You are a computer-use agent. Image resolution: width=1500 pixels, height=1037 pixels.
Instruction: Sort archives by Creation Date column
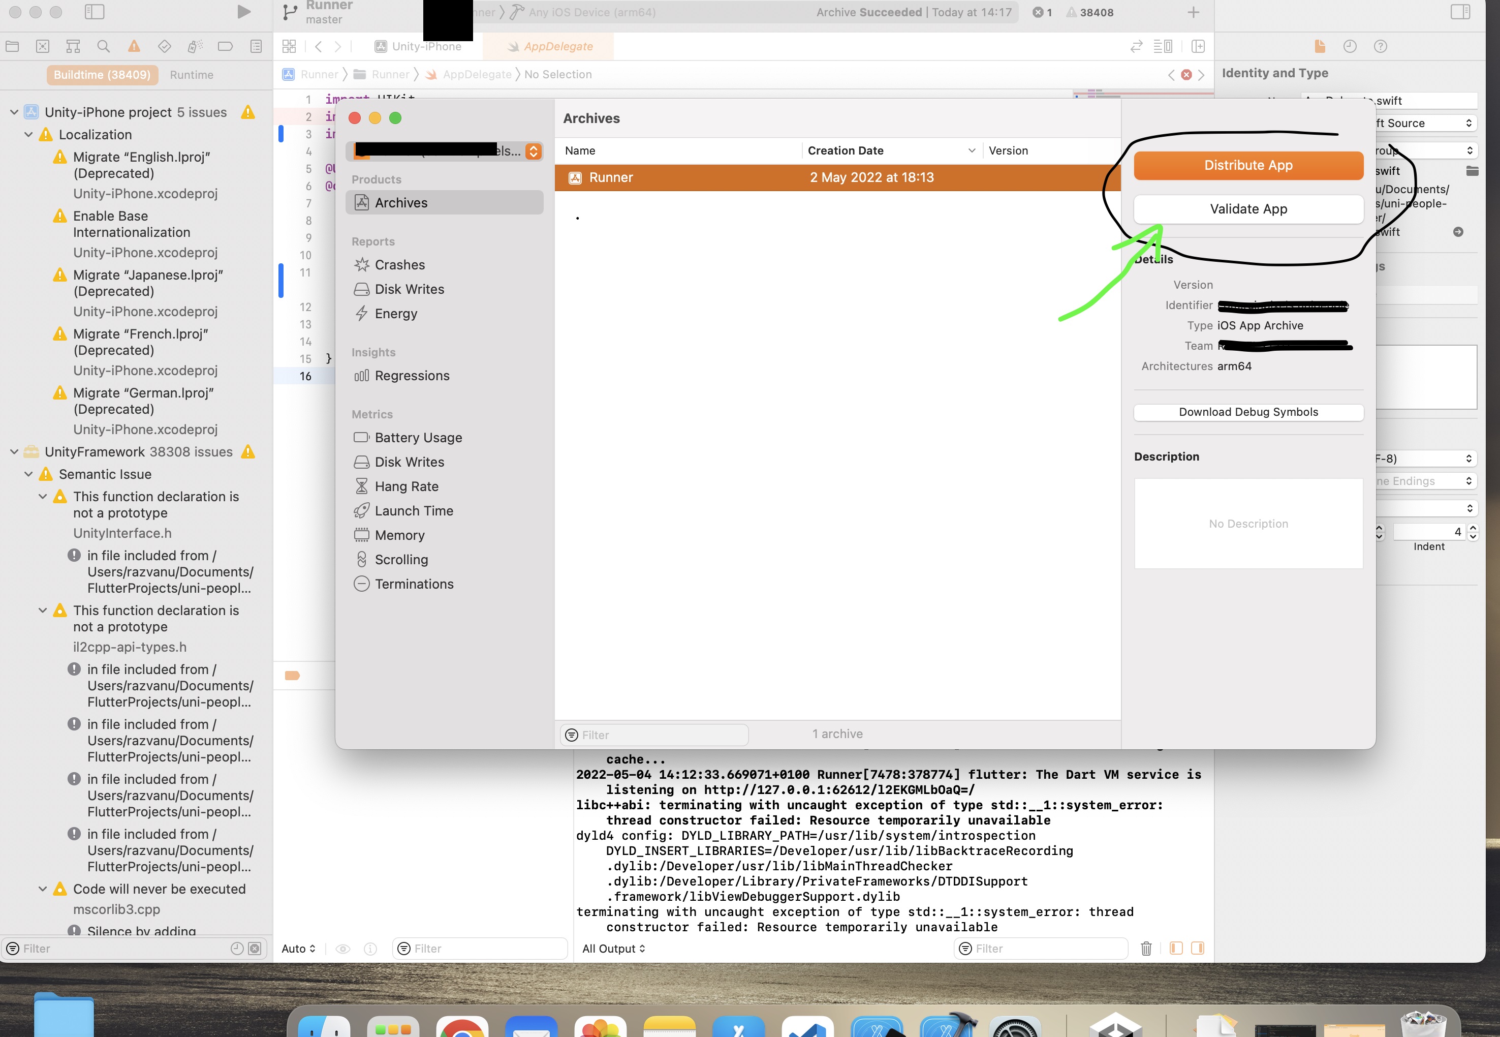[892, 151]
